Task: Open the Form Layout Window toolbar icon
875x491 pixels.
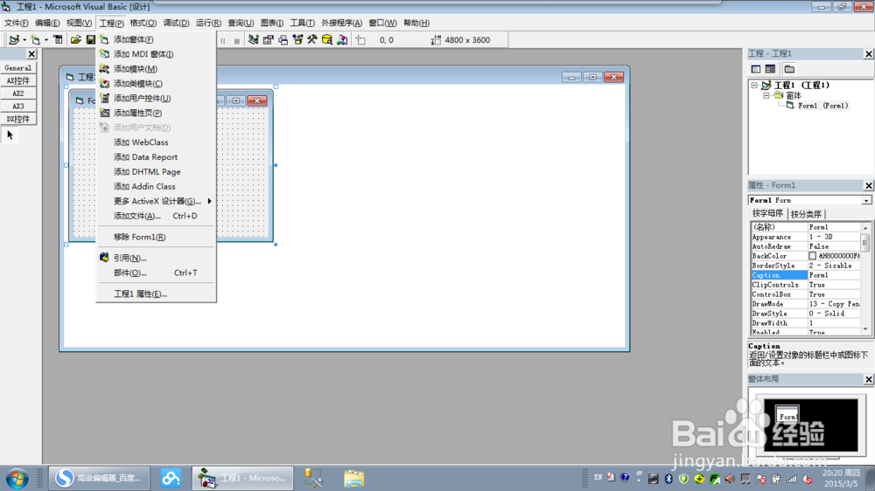Action: (283, 39)
